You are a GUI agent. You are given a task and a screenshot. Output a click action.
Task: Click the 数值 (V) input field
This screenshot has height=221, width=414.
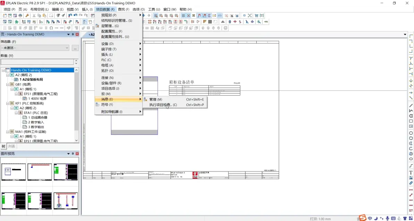pos(37,62)
